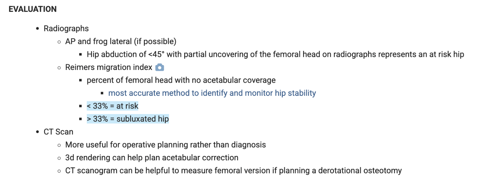Click the camera icon beside Reimers migration index
Viewport: 485px width, 191px height.
click(x=160, y=67)
